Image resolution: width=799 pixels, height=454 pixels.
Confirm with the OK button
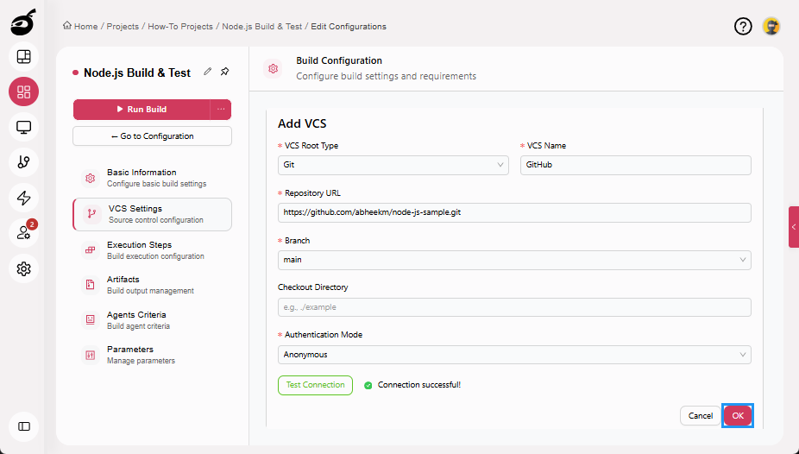tap(738, 416)
